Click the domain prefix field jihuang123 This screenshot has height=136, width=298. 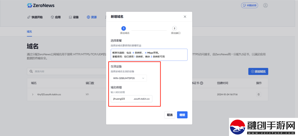tap(132, 99)
